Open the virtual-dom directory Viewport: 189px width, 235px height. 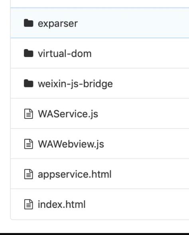tap(65, 53)
